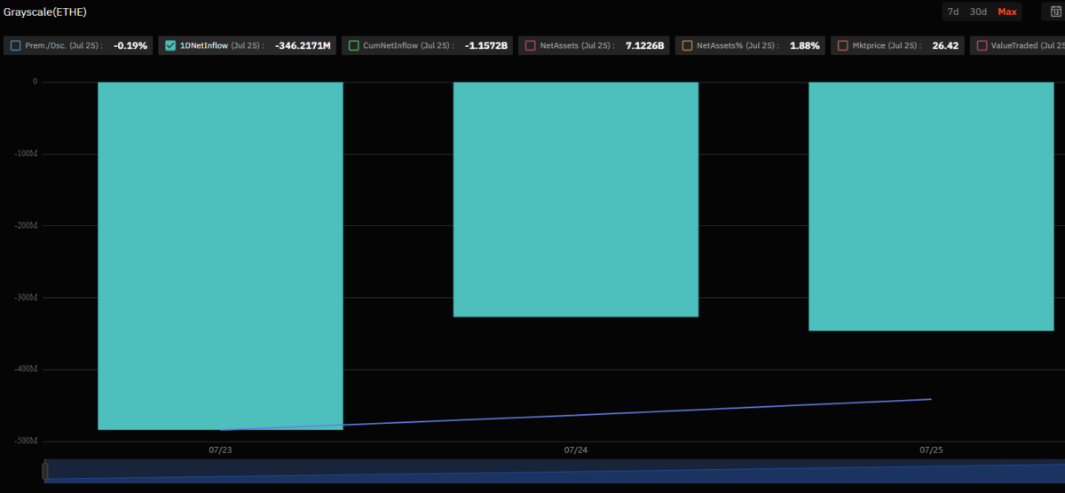The height and width of the screenshot is (493, 1065).
Task: Enable the CumNetInflow series checkbox
Action: pyautogui.click(x=354, y=45)
